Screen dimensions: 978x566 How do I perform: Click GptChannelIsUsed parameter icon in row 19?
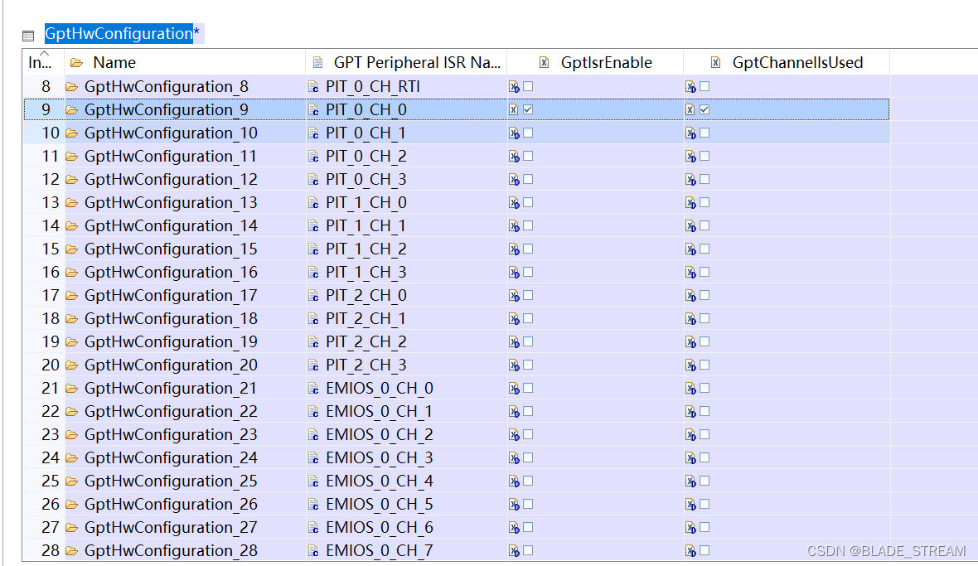690,341
